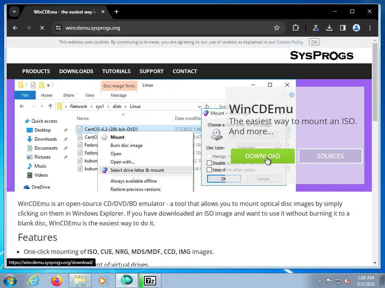Close the WinCDEmu browser tab
Screen dimensions: 385x288
point(103,12)
